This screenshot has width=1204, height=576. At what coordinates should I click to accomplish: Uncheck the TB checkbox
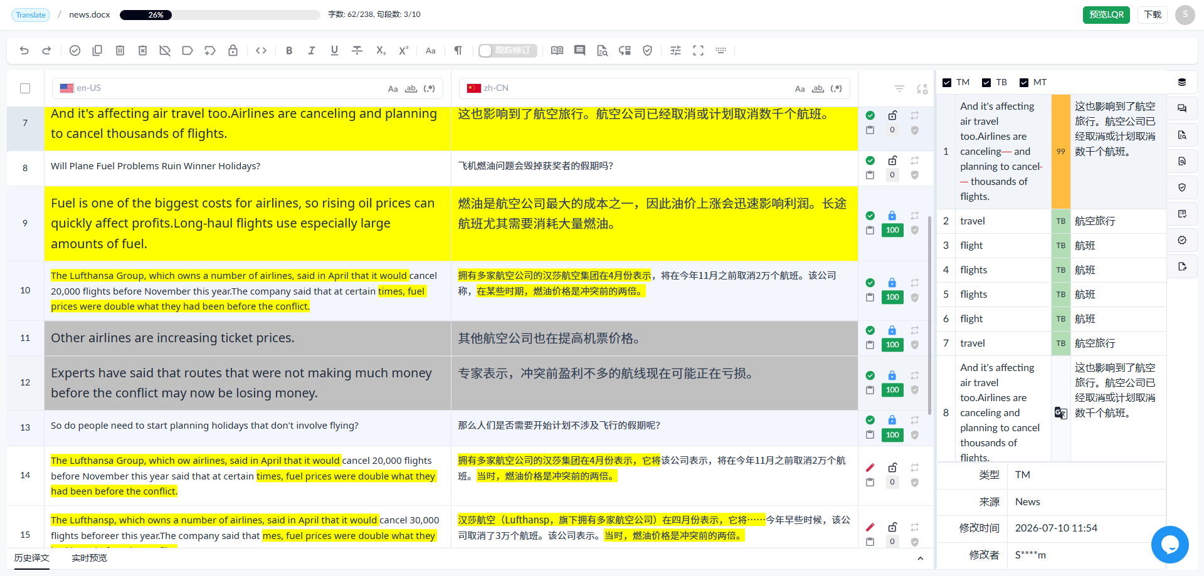[x=986, y=83]
